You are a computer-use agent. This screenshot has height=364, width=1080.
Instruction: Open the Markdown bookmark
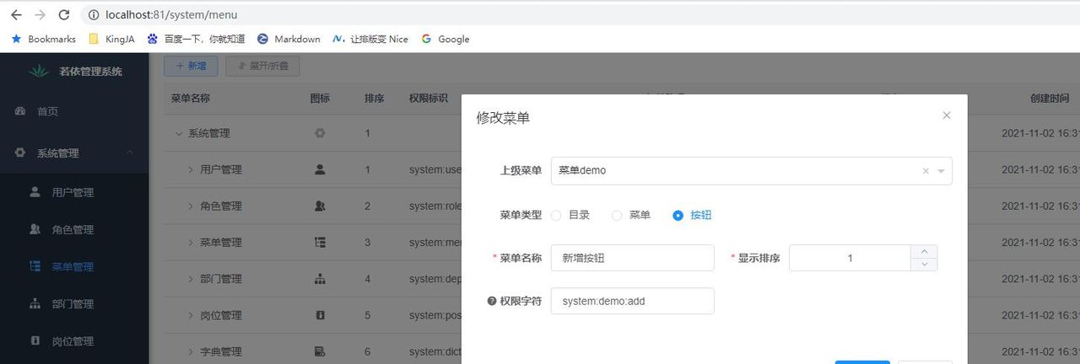click(289, 39)
